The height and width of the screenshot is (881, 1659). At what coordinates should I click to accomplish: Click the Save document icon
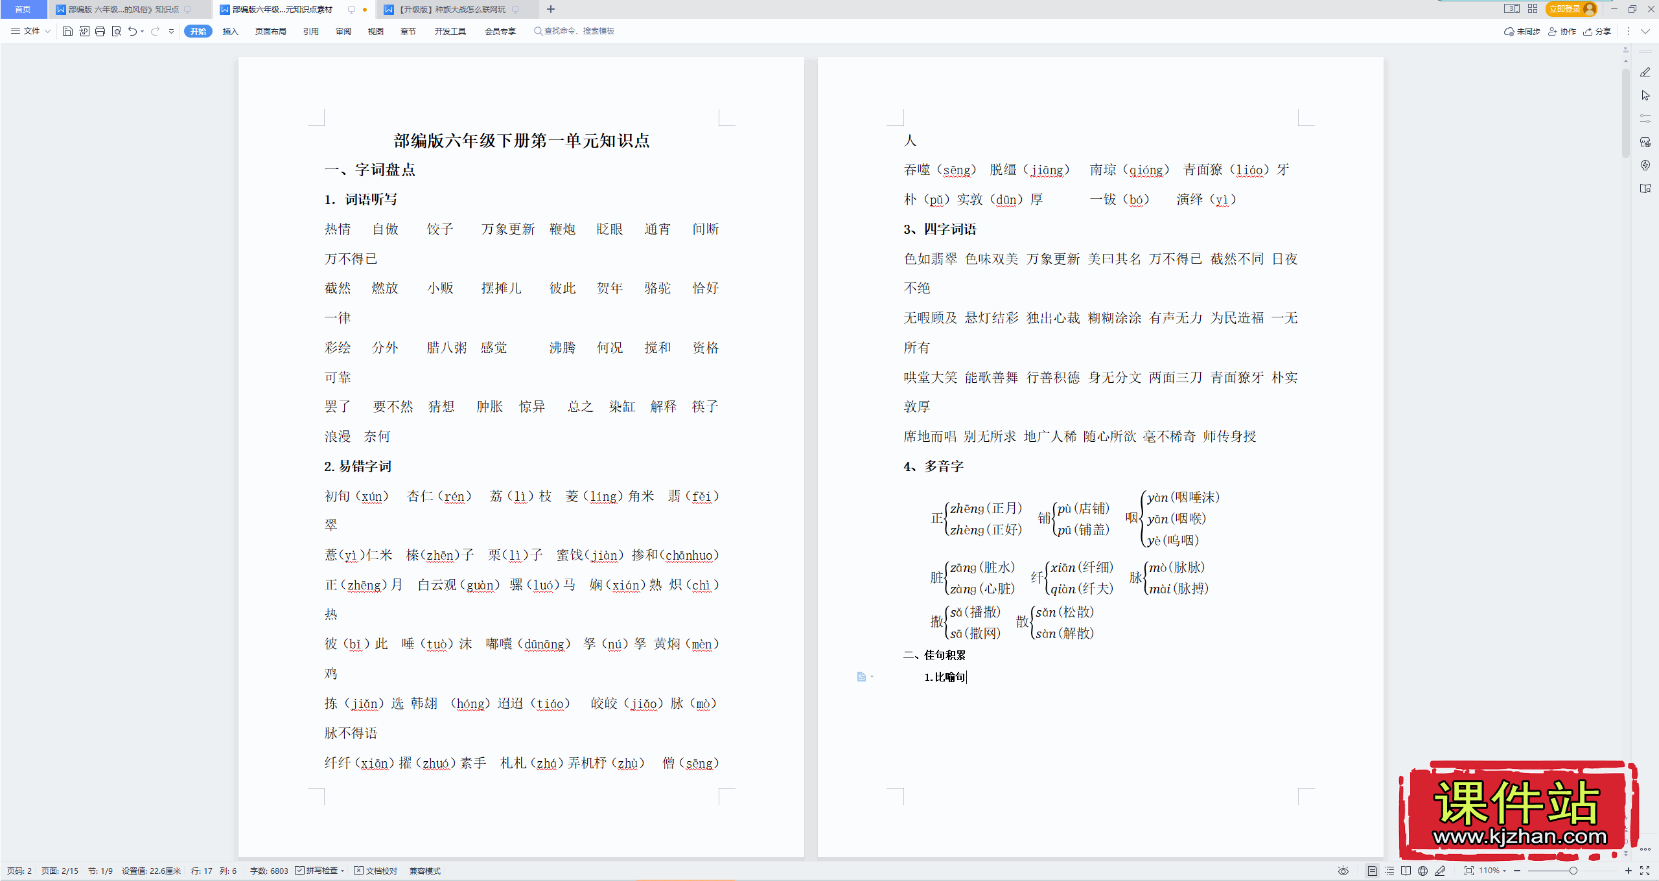point(67,31)
